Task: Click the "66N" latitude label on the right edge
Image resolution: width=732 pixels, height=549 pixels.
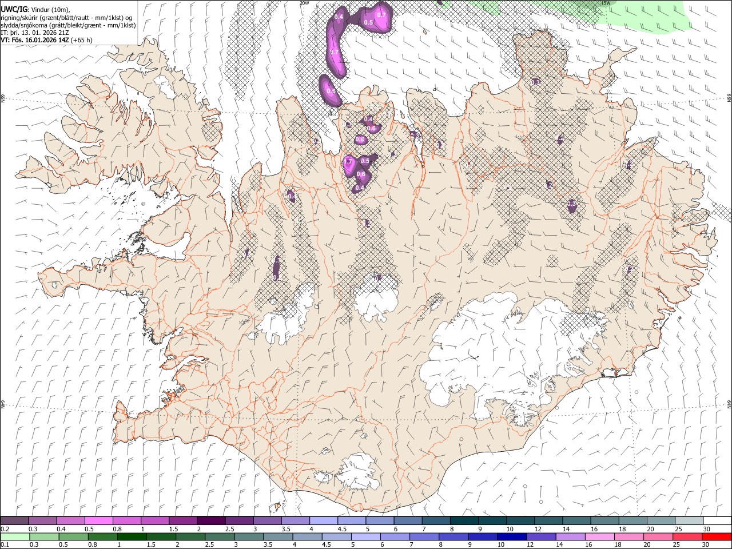Action: [x=729, y=98]
